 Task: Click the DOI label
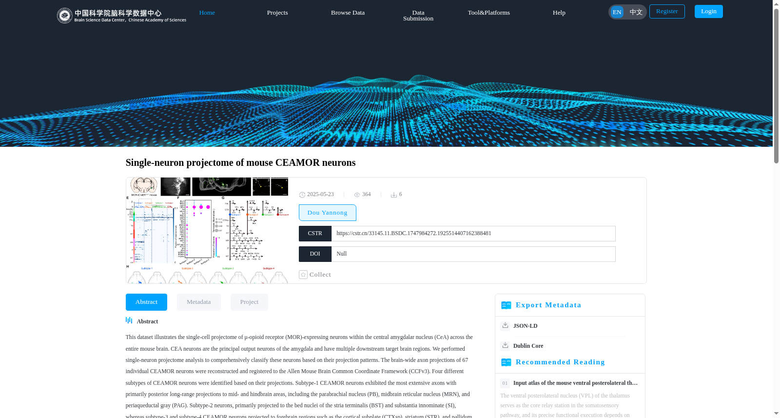315,254
